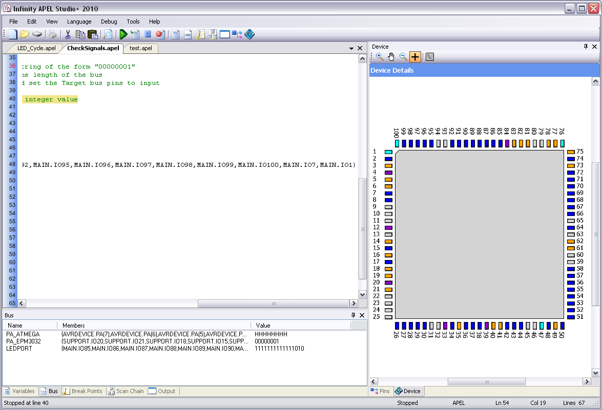This screenshot has height=410, width=602.
Task: Select the Pan hand tool
Action: coord(391,57)
